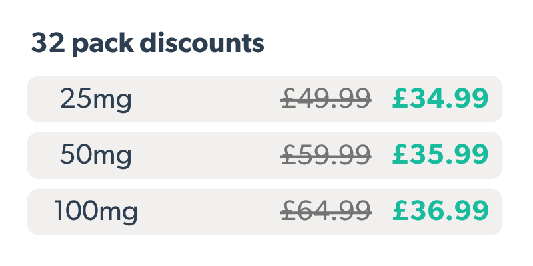
Task: Click the "32 pack discounts" heading
Action: (147, 45)
